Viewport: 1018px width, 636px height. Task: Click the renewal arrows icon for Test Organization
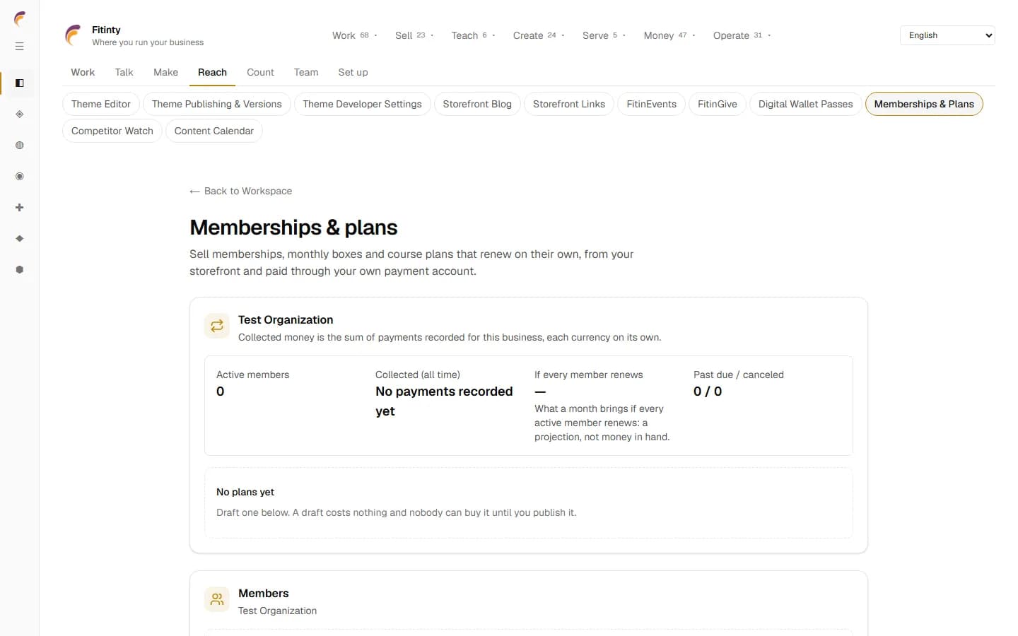217,326
